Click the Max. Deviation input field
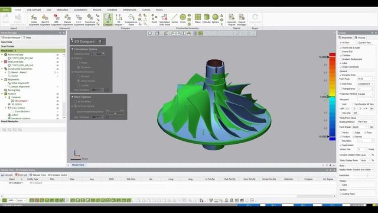Screen dimensions: 378x213 (98, 90)
